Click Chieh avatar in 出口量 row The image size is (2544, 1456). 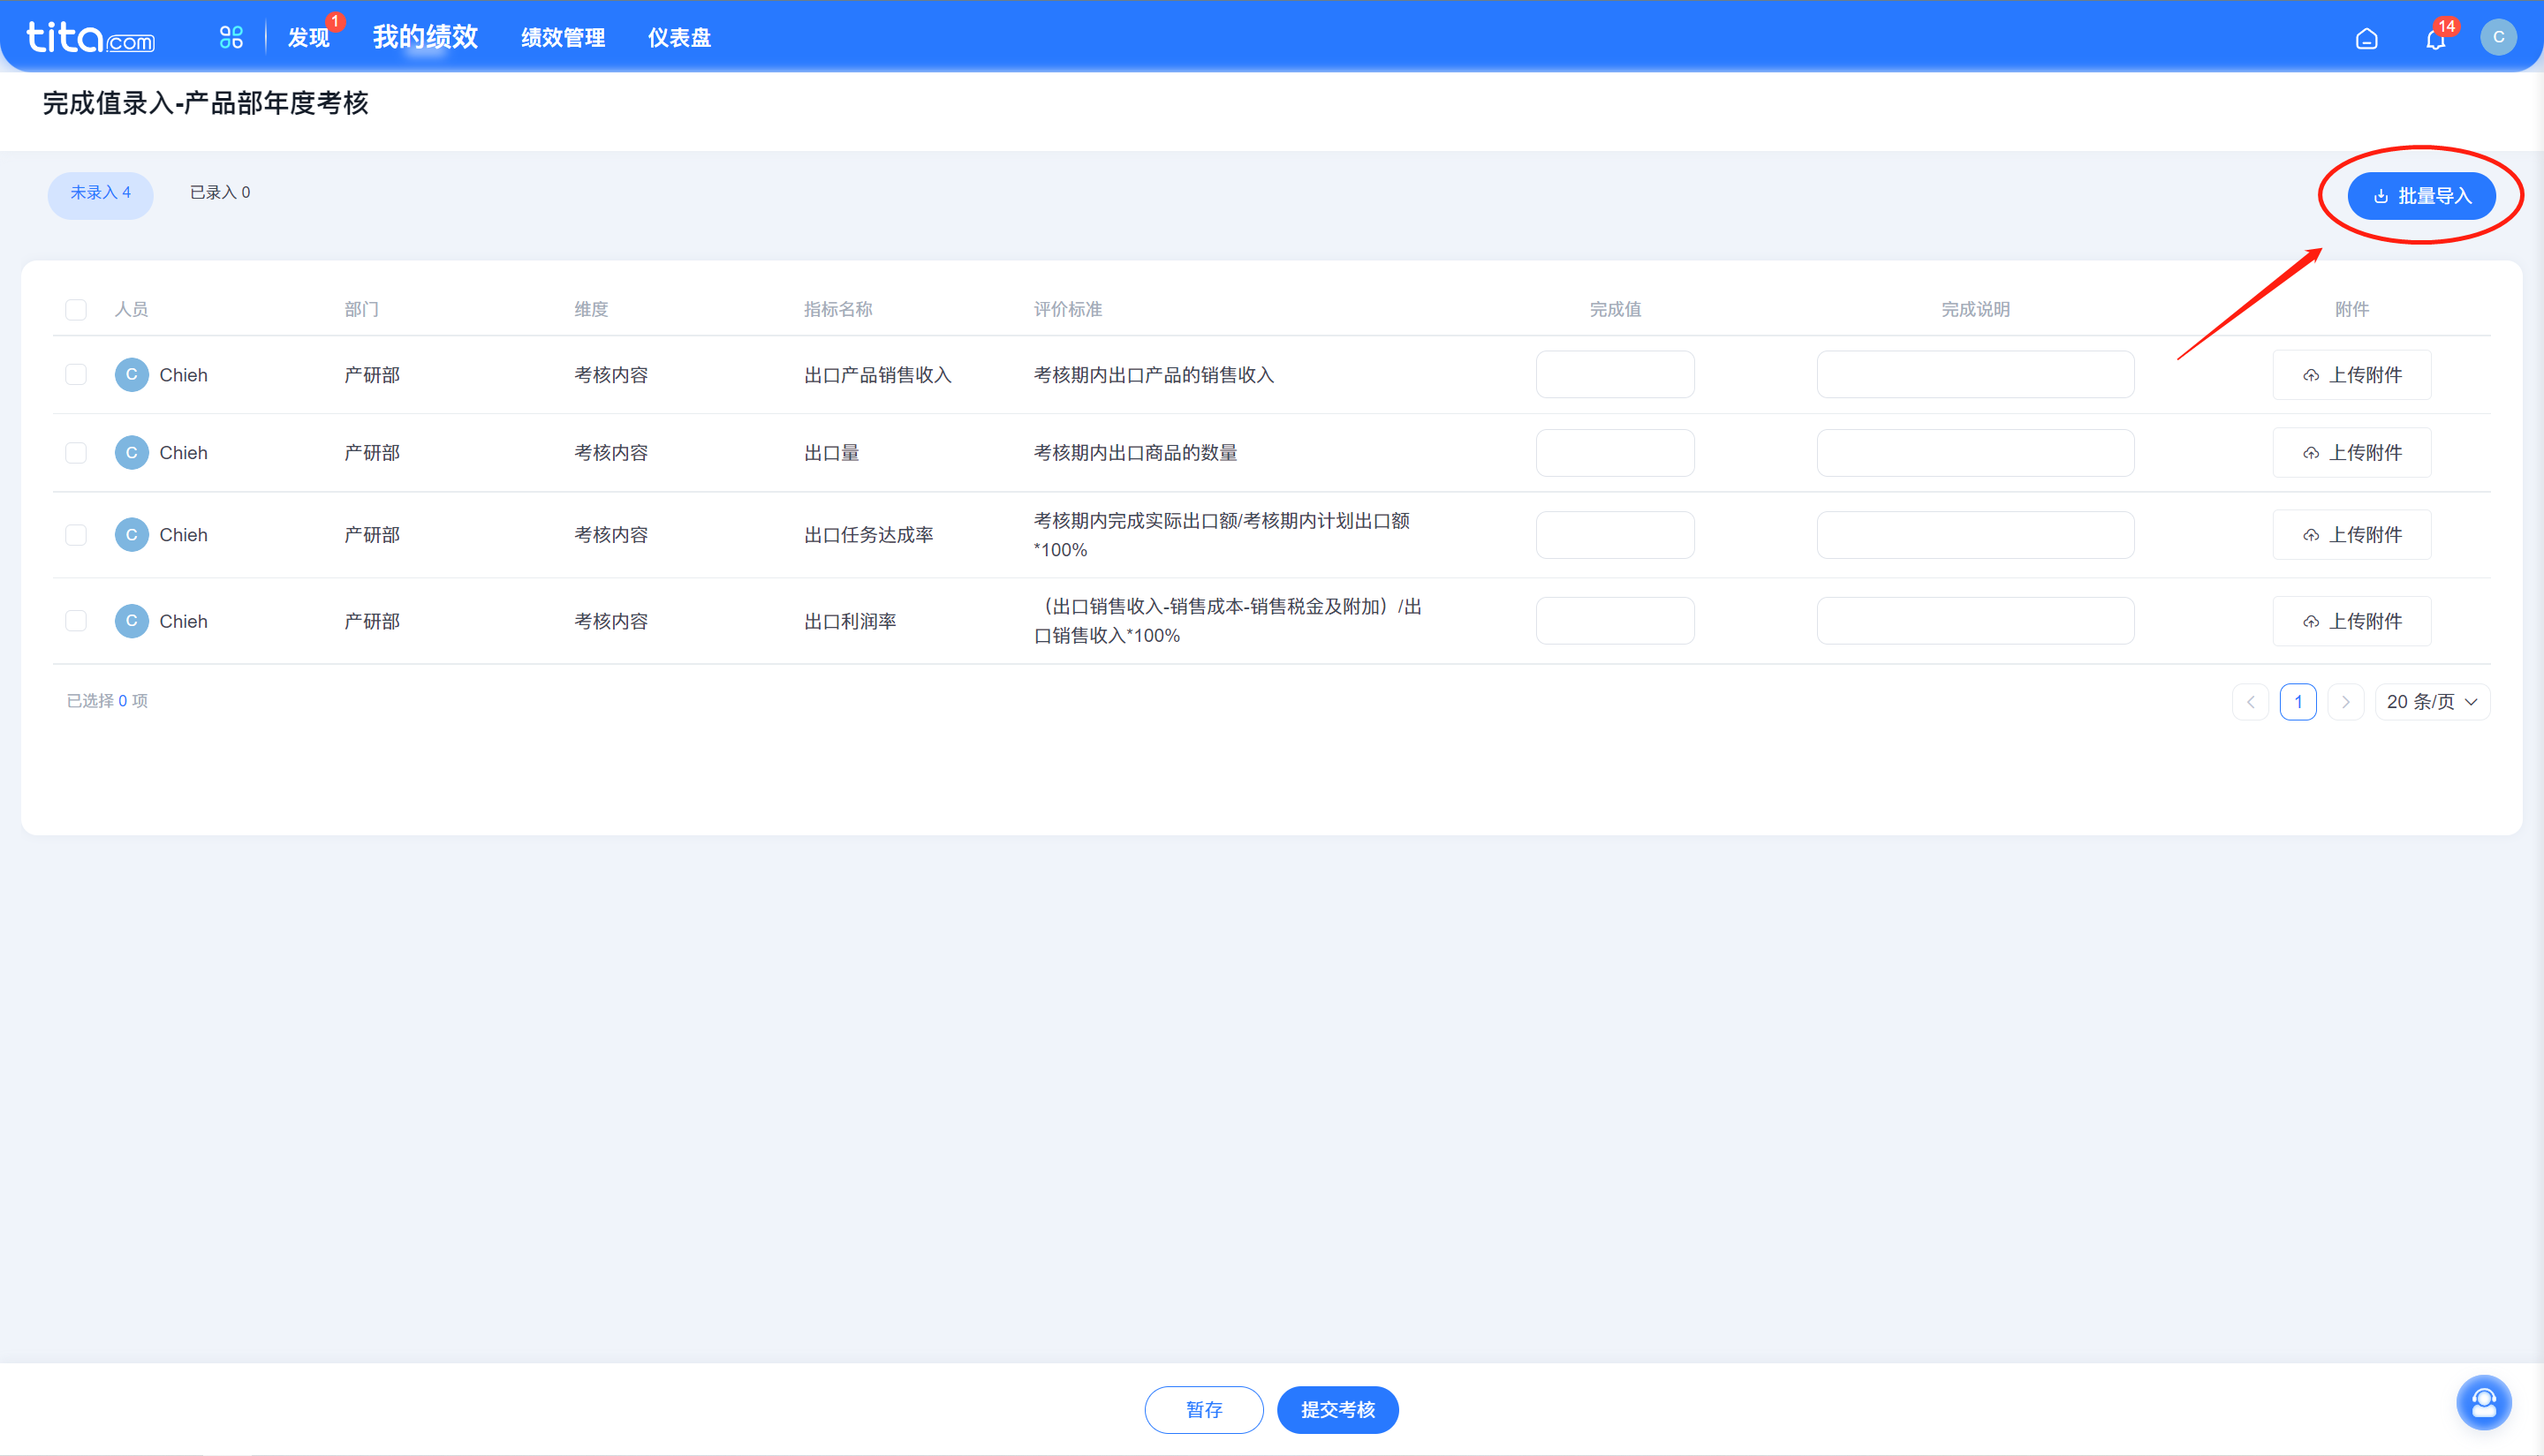[131, 452]
